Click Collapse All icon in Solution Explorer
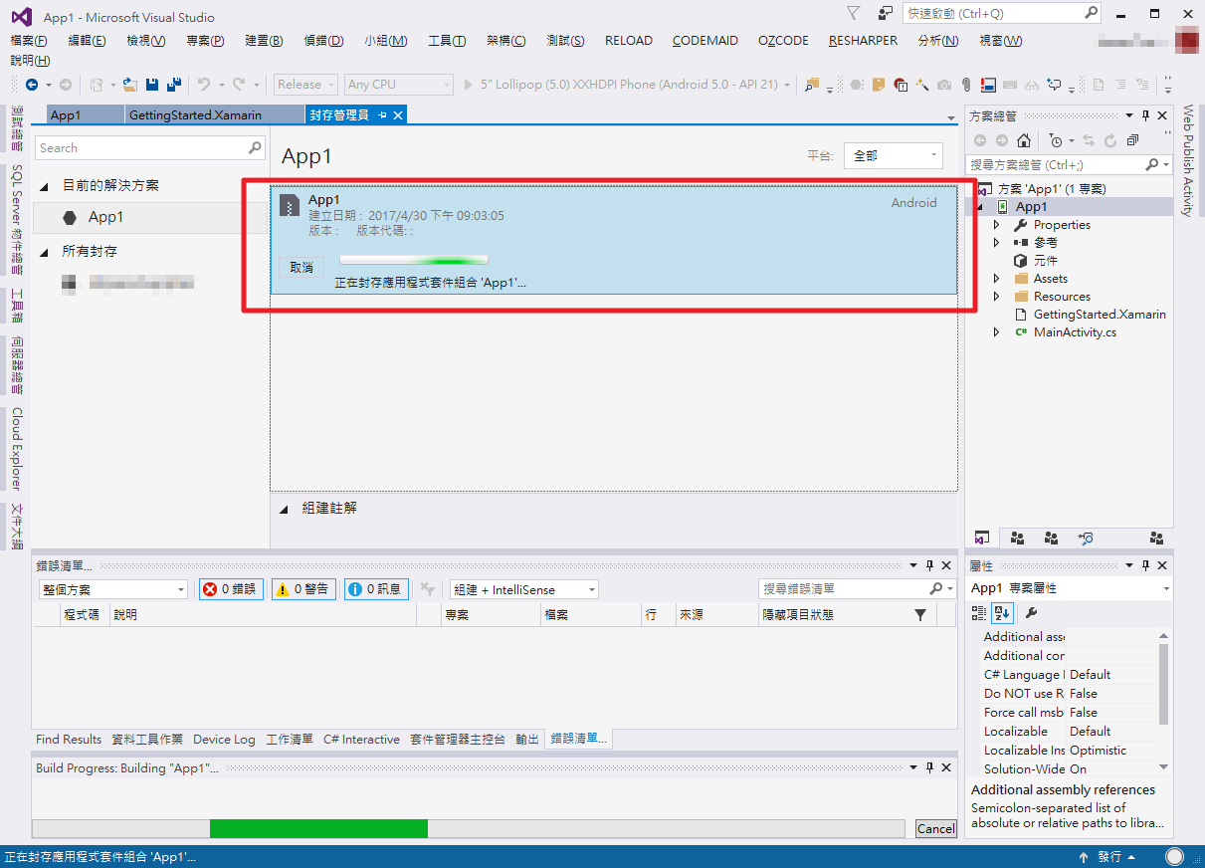The height and width of the screenshot is (868, 1205). click(x=1133, y=140)
